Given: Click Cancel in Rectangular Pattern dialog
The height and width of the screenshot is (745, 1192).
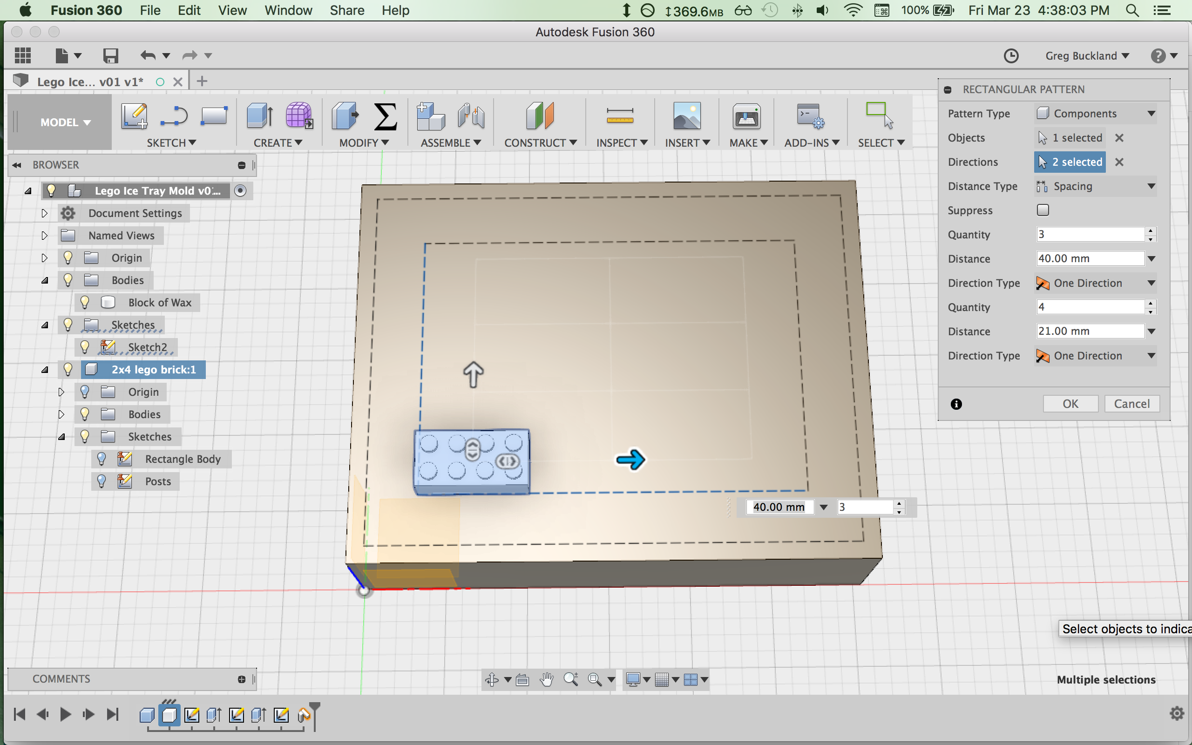Looking at the screenshot, I should coord(1131,404).
